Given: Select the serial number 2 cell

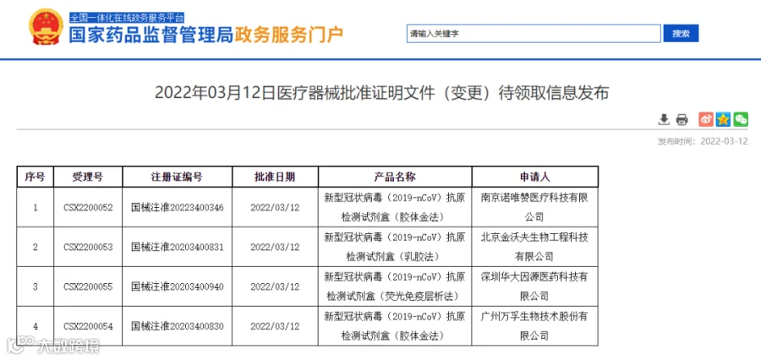Looking at the screenshot, I should pos(35,247).
